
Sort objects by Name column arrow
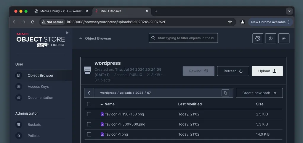pyautogui.click(x=102, y=104)
